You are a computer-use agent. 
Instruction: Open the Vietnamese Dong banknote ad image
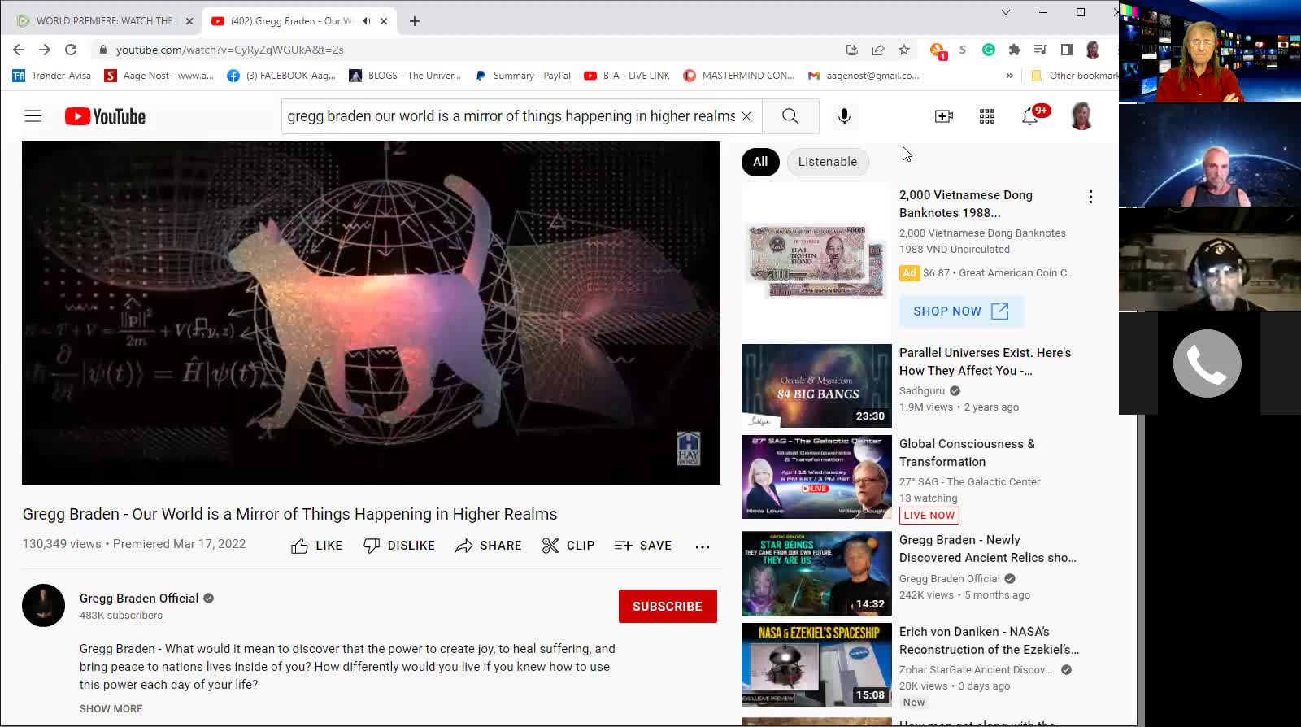click(x=816, y=261)
